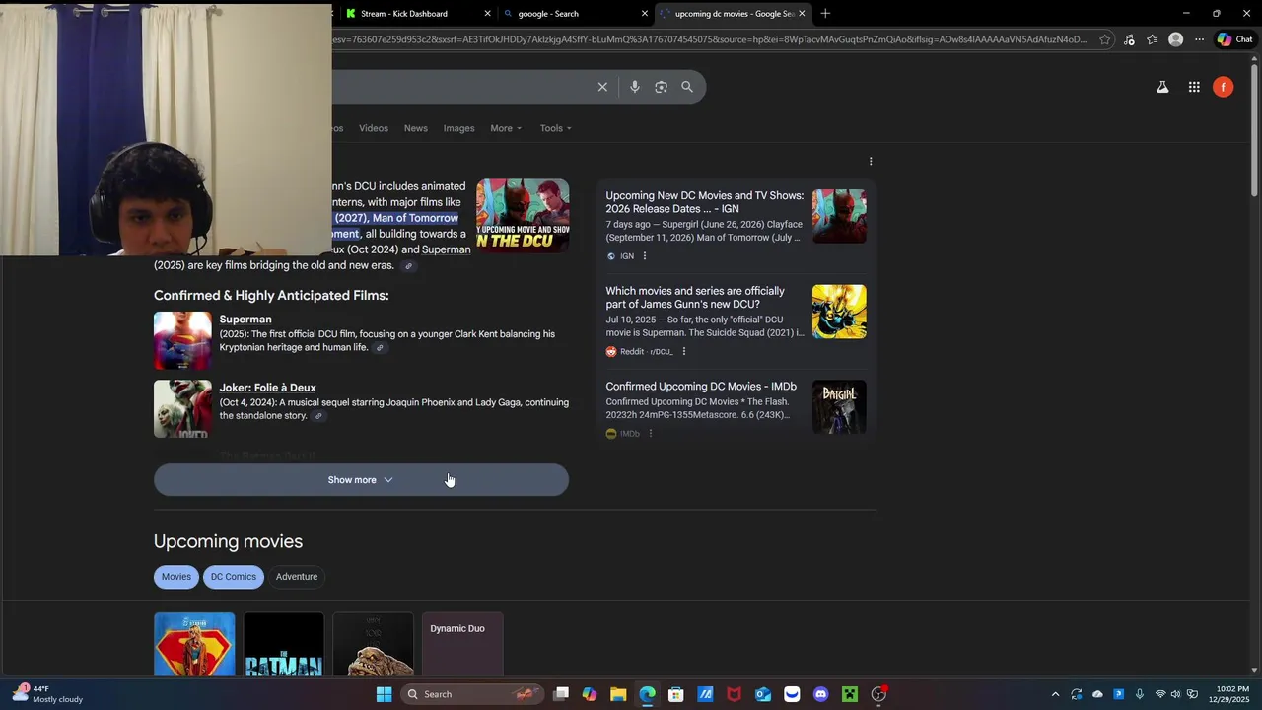Switch to the Images search tab

[458, 128]
